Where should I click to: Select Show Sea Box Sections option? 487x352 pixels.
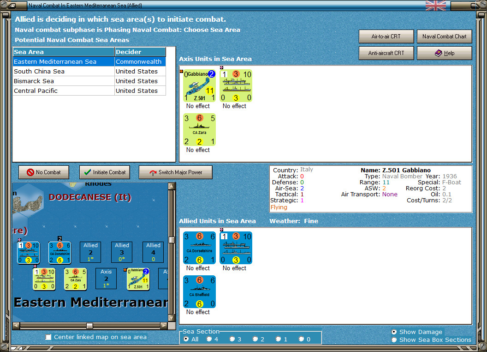point(394,340)
